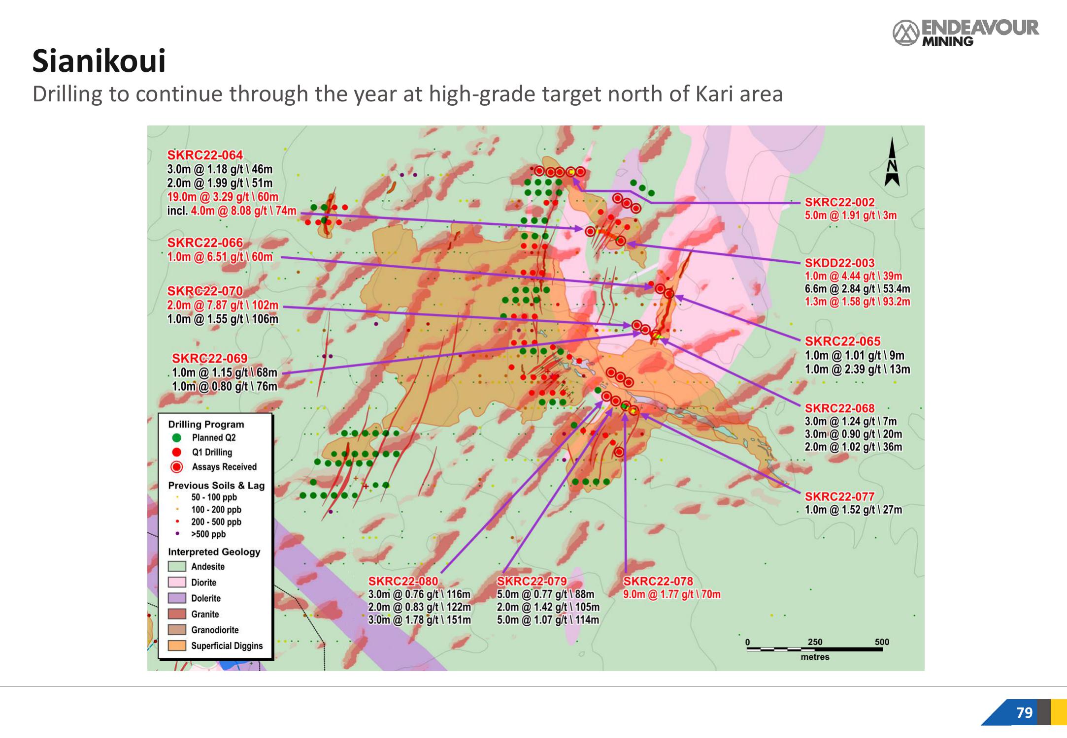Click the Dolerite color swatch in legend

coord(177,598)
